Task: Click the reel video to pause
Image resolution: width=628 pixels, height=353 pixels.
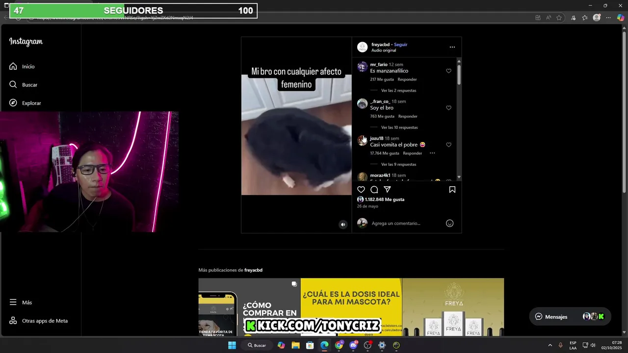Action: (296, 135)
